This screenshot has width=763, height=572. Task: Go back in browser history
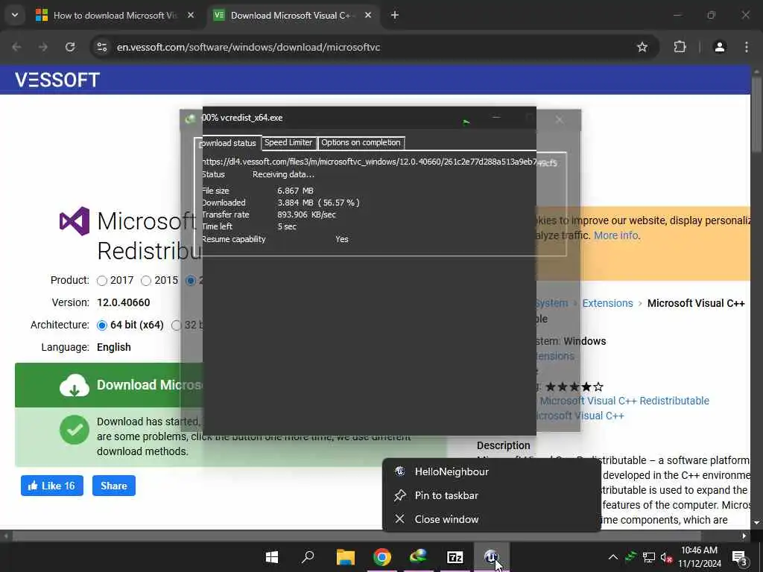(x=16, y=47)
